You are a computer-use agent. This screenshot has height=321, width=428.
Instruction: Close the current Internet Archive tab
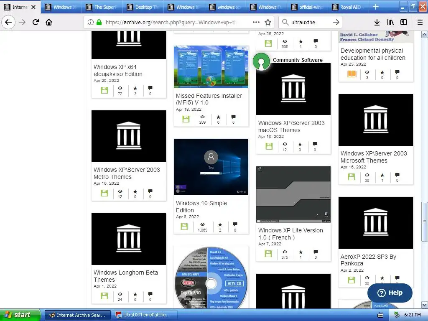[33, 7]
